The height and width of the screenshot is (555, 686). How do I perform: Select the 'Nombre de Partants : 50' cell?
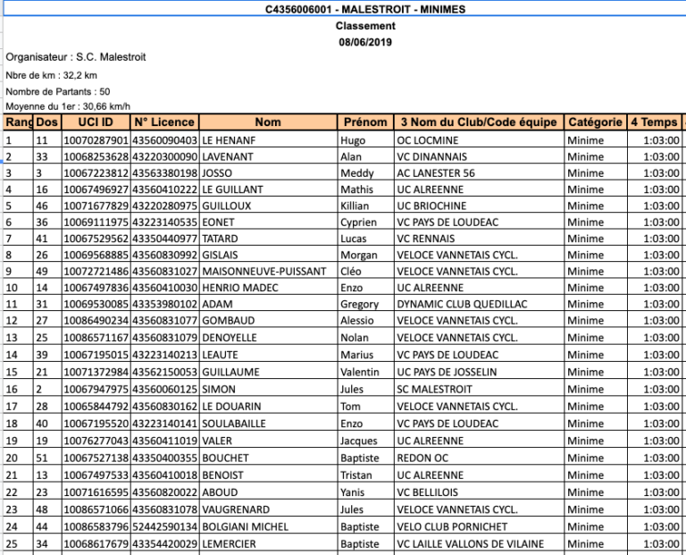point(58,91)
